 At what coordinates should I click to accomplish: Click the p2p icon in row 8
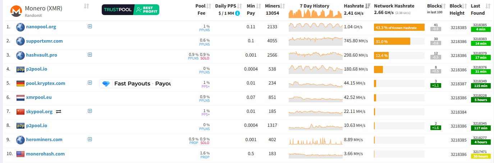coord(20,126)
